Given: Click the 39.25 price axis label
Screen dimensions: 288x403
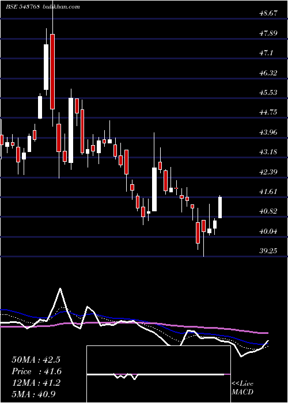Looking at the screenshot, I should coord(268,251).
